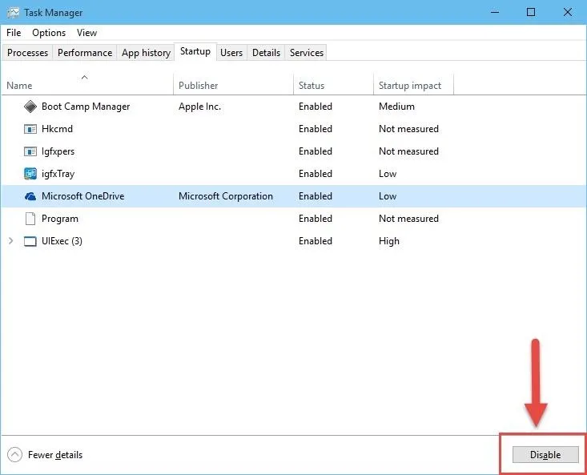
Task: Click the Igfxpers program icon
Action: [30, 151]
